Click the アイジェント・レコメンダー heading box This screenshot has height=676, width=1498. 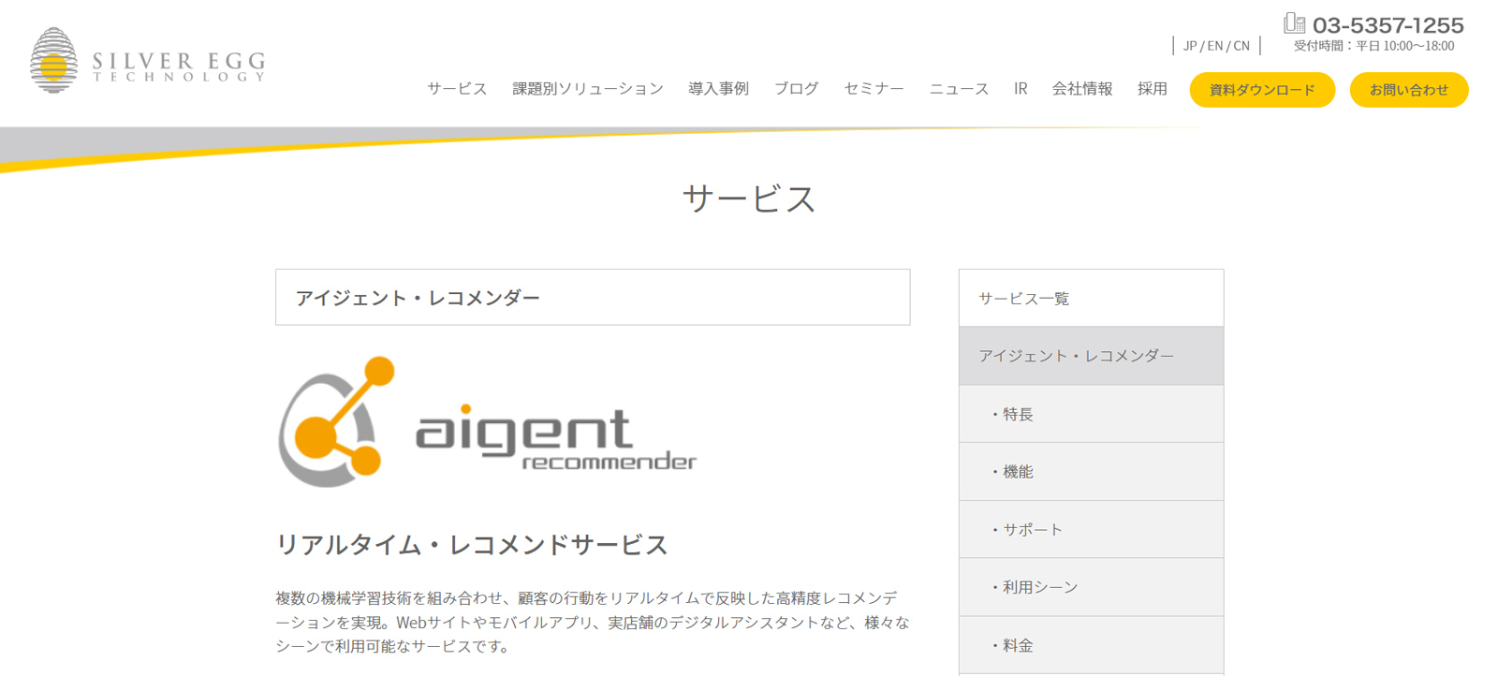[593, 298]
